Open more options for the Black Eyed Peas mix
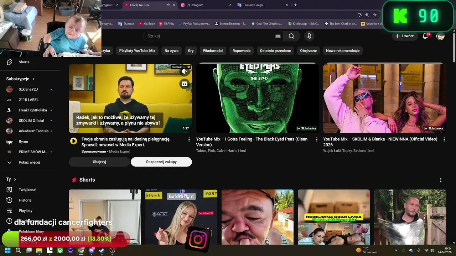This screenshot has height=256, width=456. [x=317, y=139]
